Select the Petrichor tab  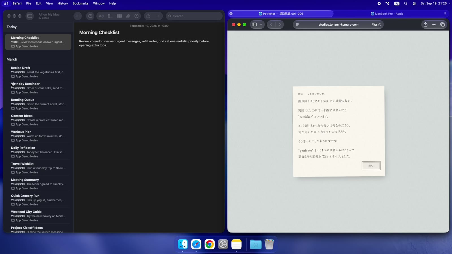(281, 14)
